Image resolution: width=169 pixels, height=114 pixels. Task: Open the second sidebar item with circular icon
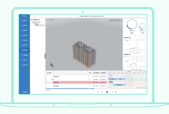(x=24, y=25)
